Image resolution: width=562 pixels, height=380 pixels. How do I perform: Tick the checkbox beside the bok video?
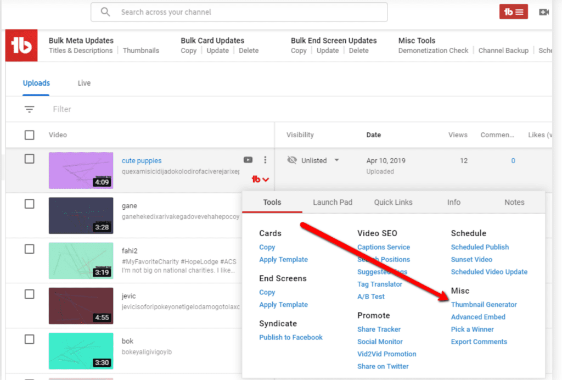click(x=30, y=339)
